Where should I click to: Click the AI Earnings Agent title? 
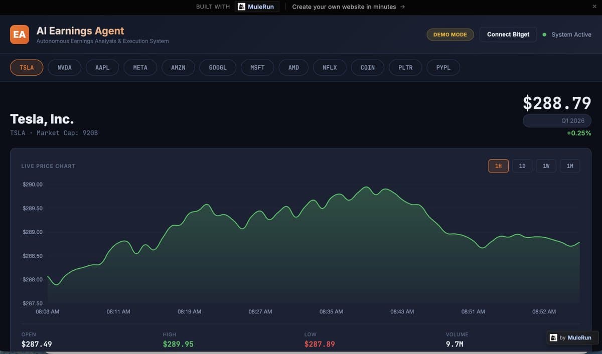pyautogui.click(x=80, y=31)
